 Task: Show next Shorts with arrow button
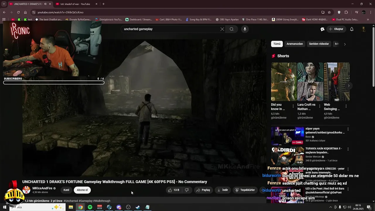[349, 86]
